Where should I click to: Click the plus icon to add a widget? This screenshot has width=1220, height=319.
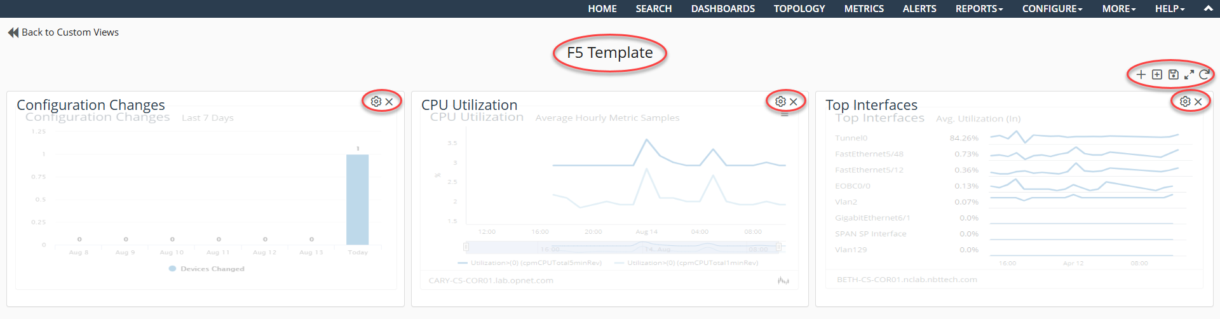[x=1141, y=74]
